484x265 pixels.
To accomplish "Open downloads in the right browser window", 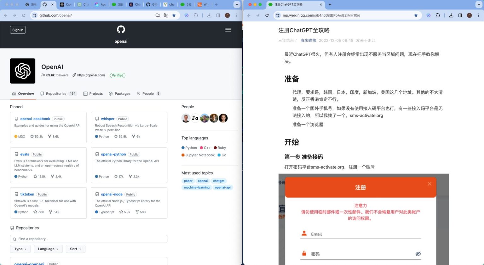I will click(451, 15).
